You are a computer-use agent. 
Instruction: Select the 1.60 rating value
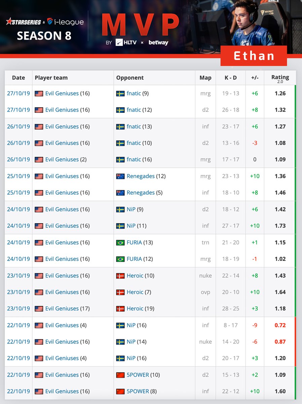[280, 391]
